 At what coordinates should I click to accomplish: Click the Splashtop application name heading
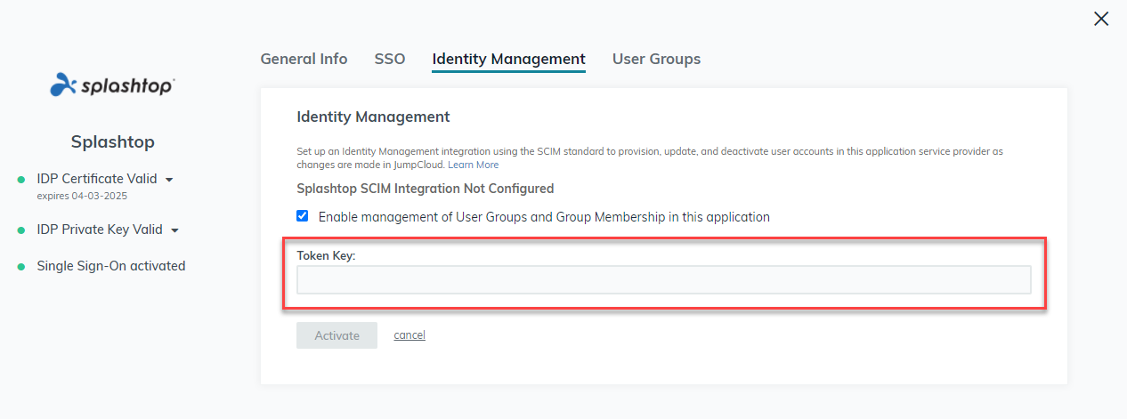point(113,142)
